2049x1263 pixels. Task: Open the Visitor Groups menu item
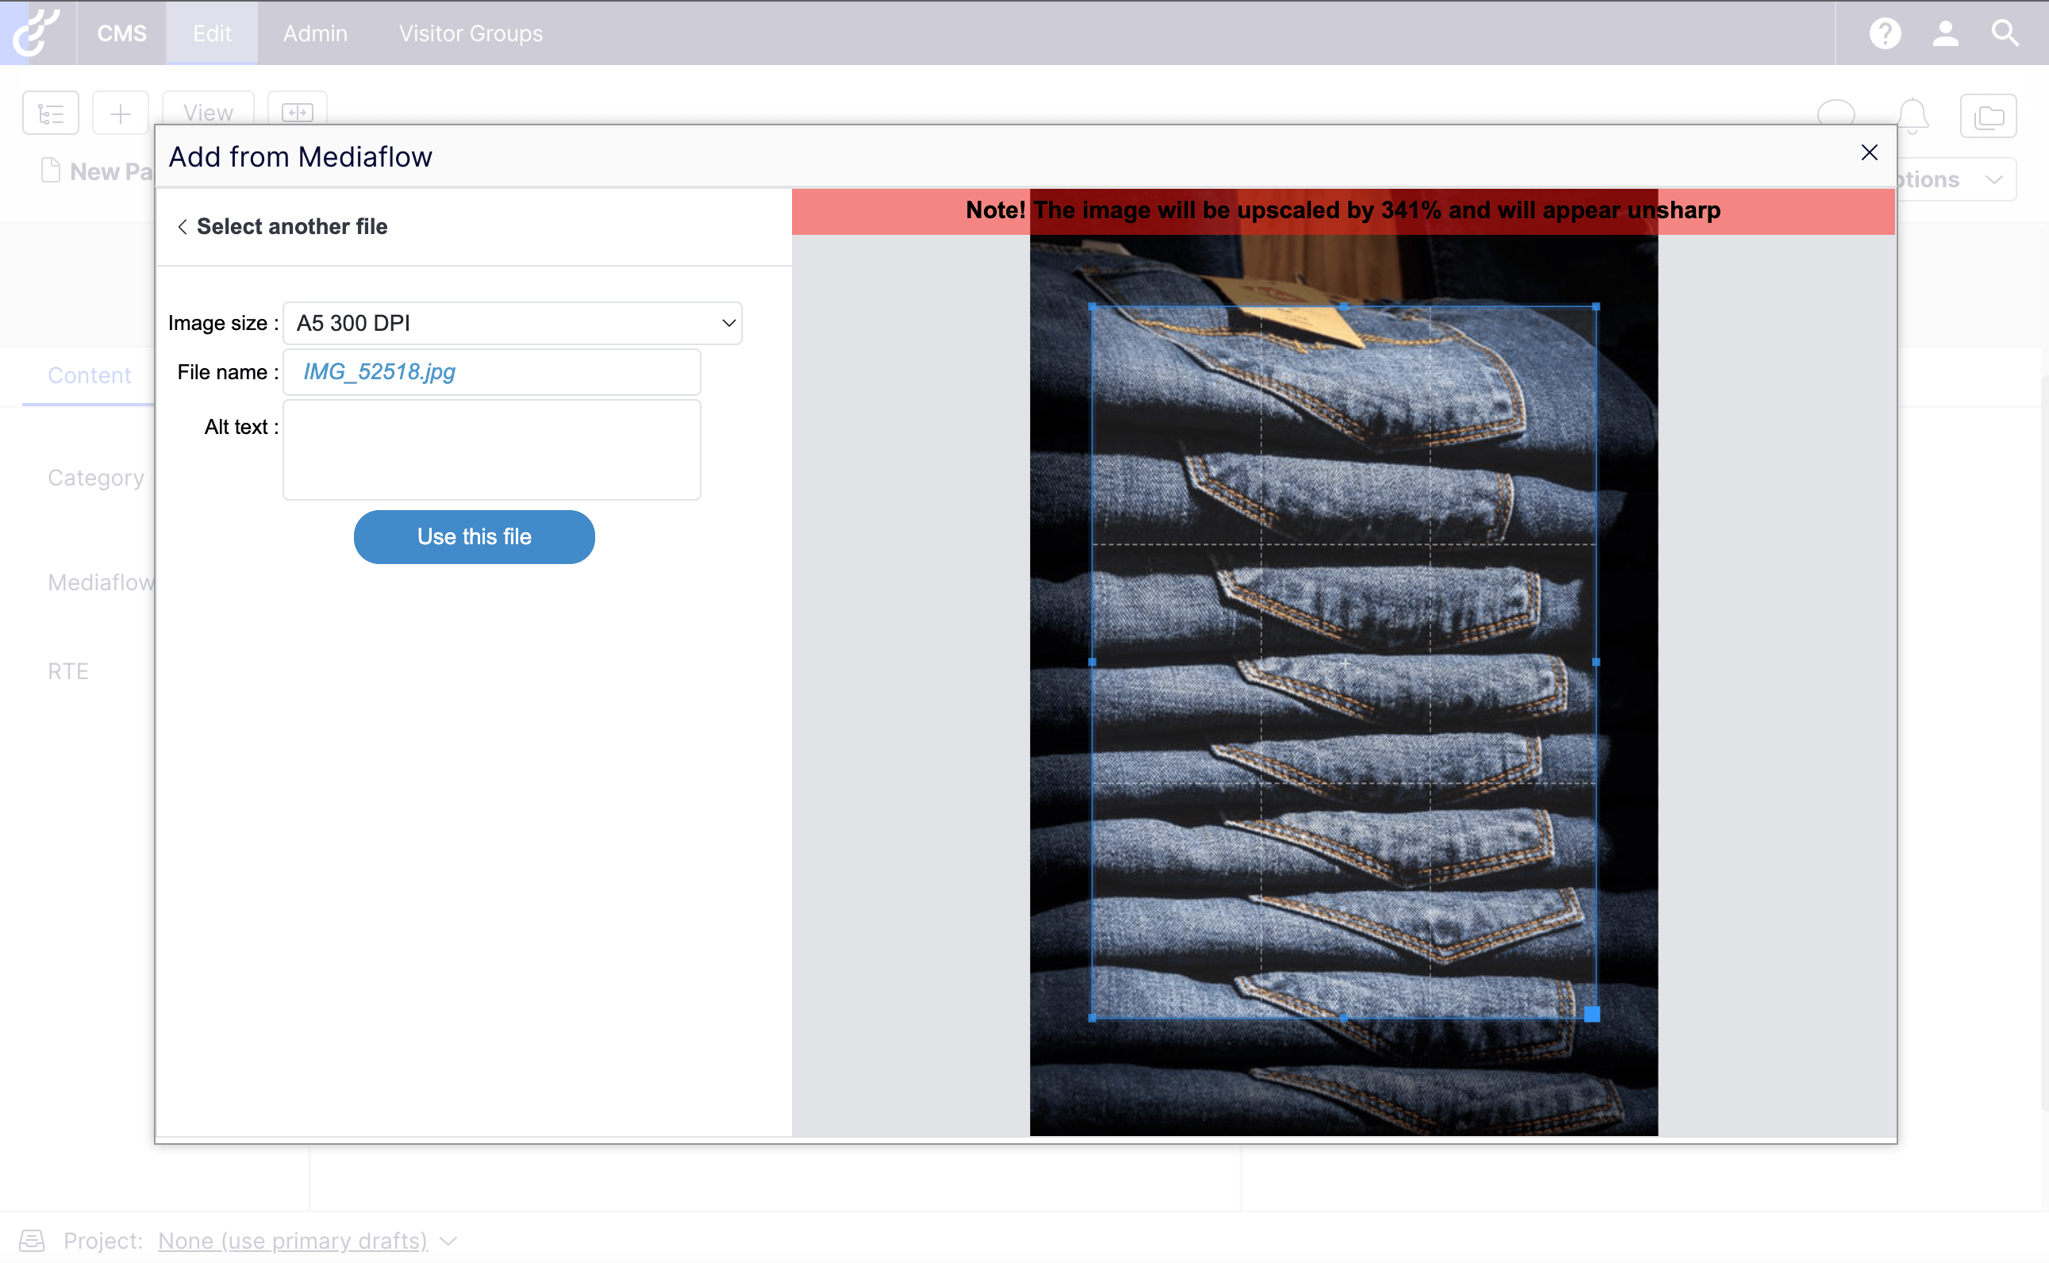(470, 33)
